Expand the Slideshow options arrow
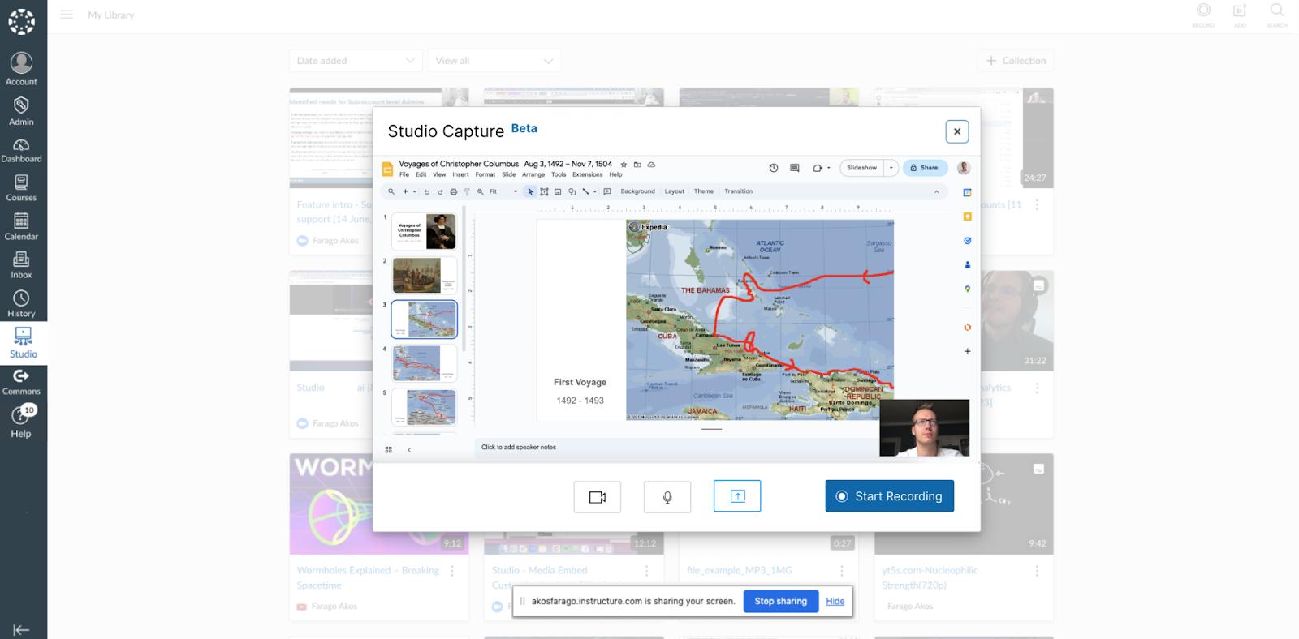The height and width of the screenshot is (639, 1299). [891, 168]
